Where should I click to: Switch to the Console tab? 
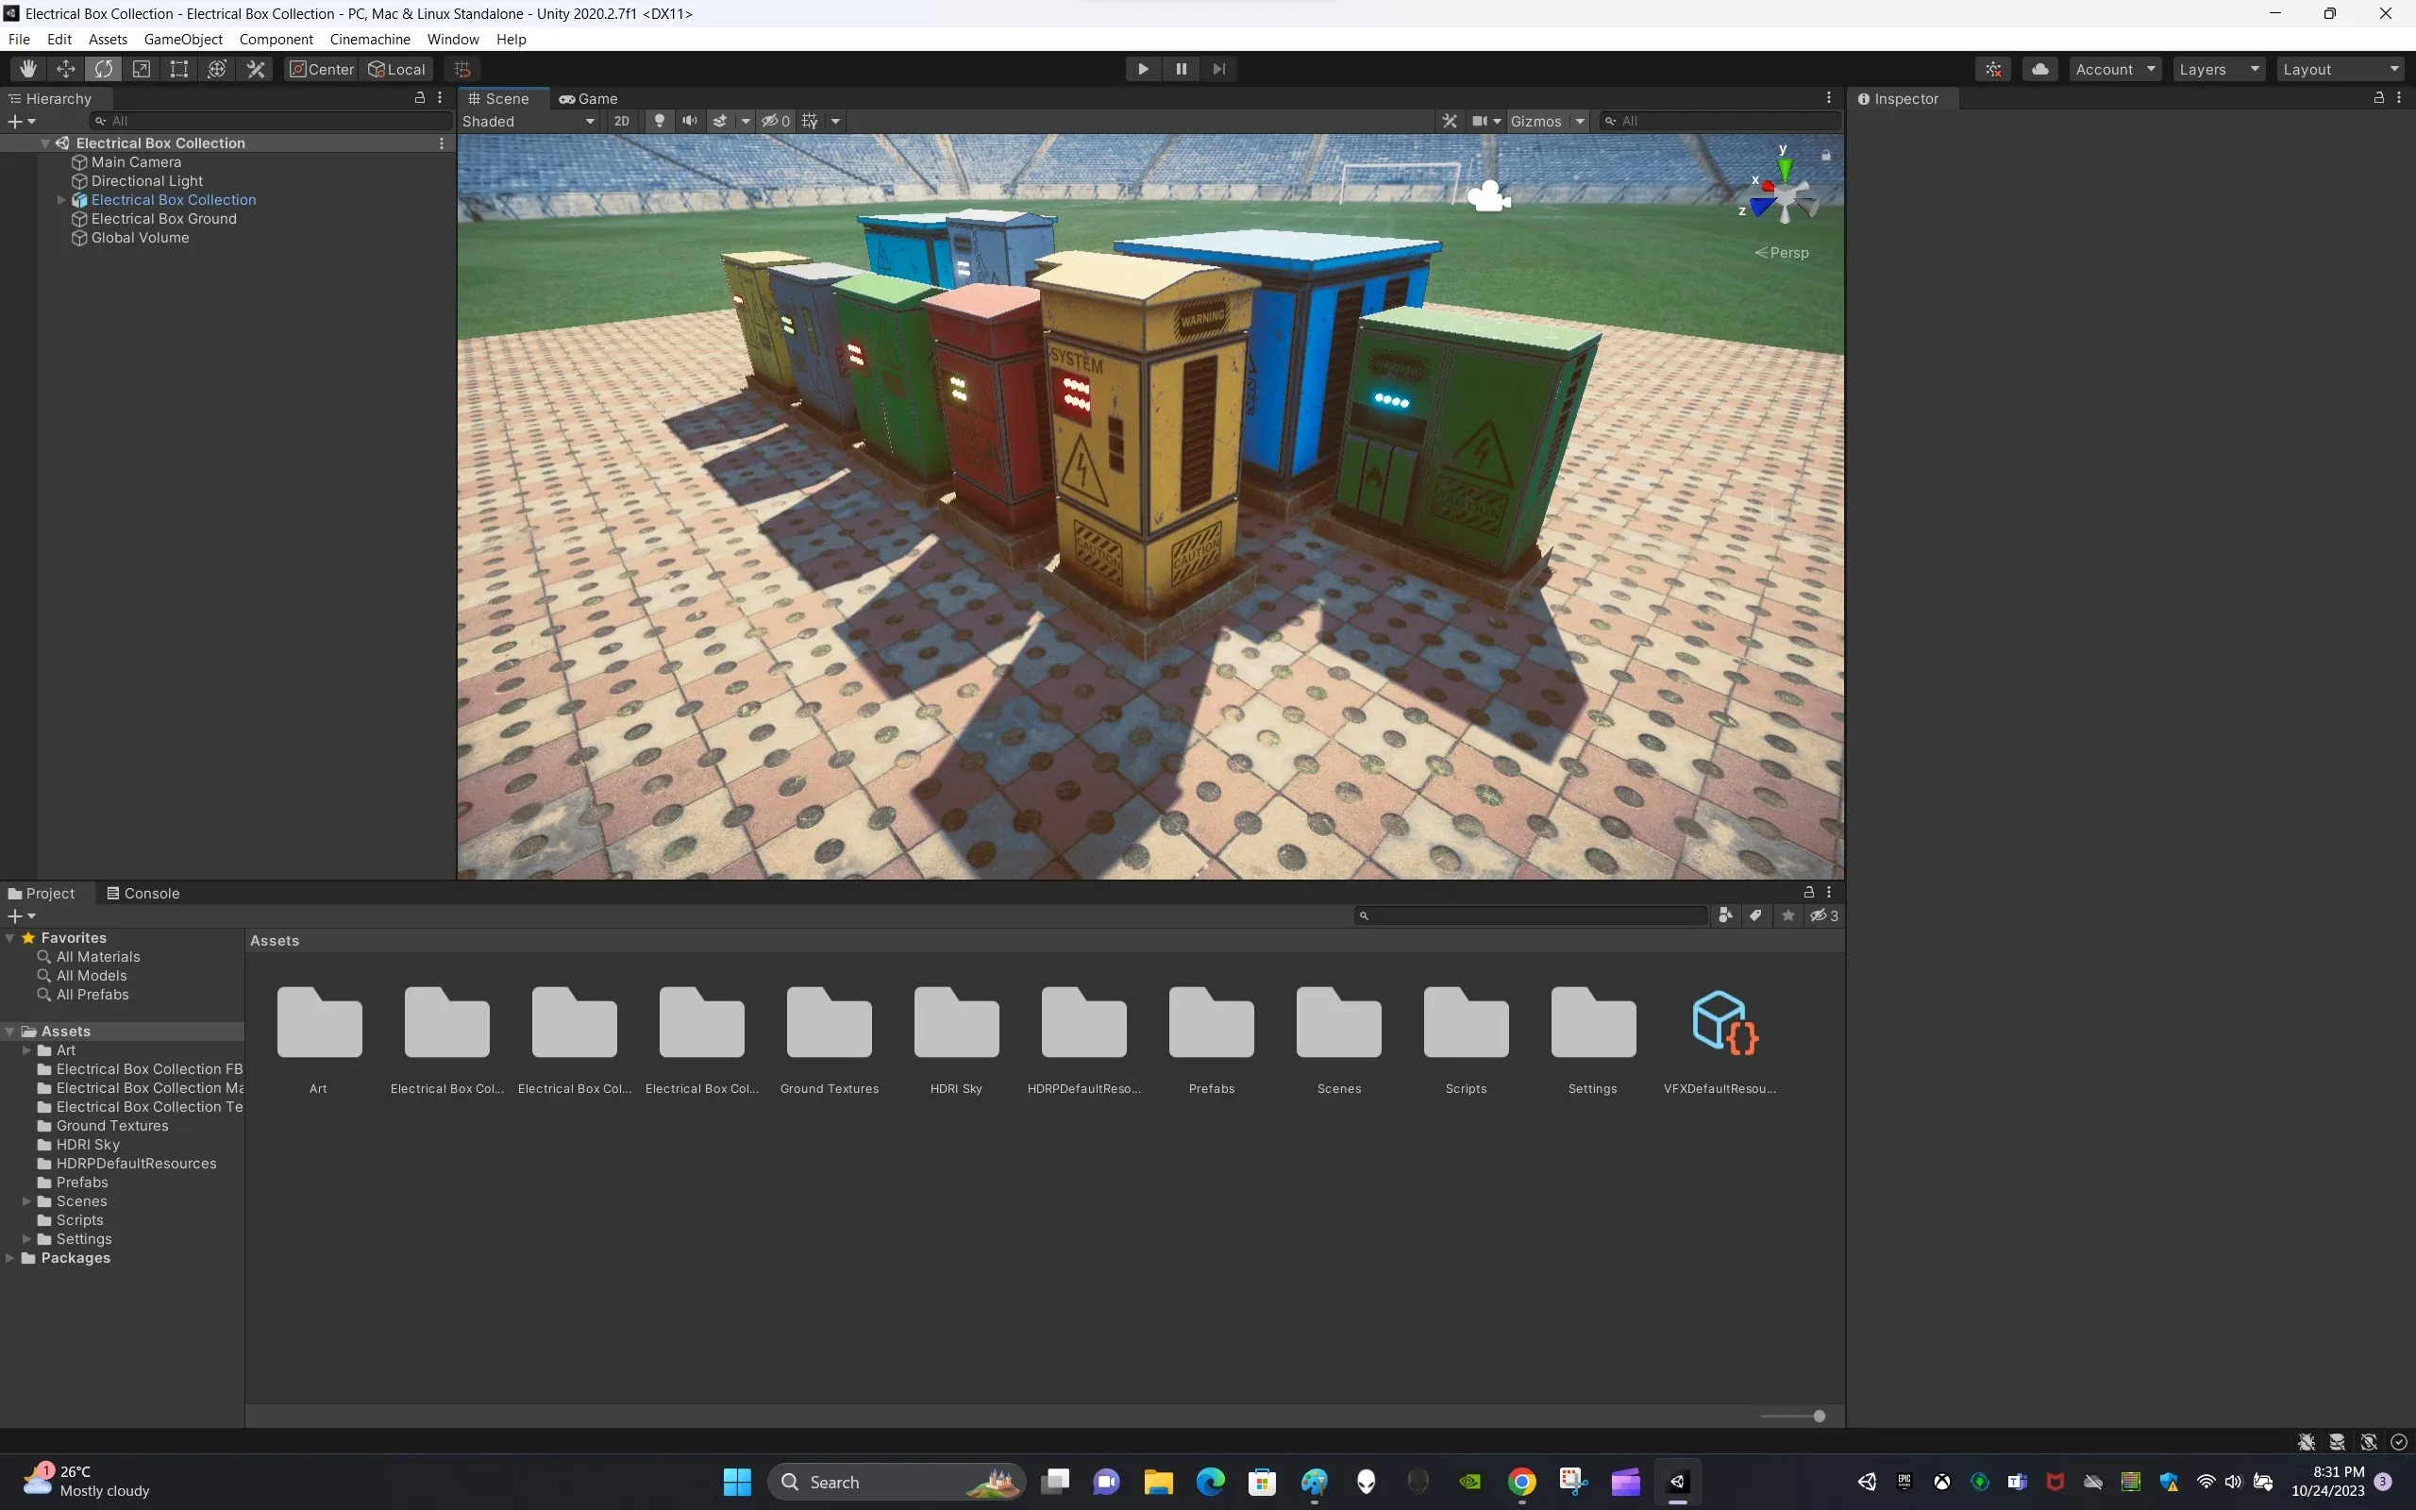tap(143, 893)
